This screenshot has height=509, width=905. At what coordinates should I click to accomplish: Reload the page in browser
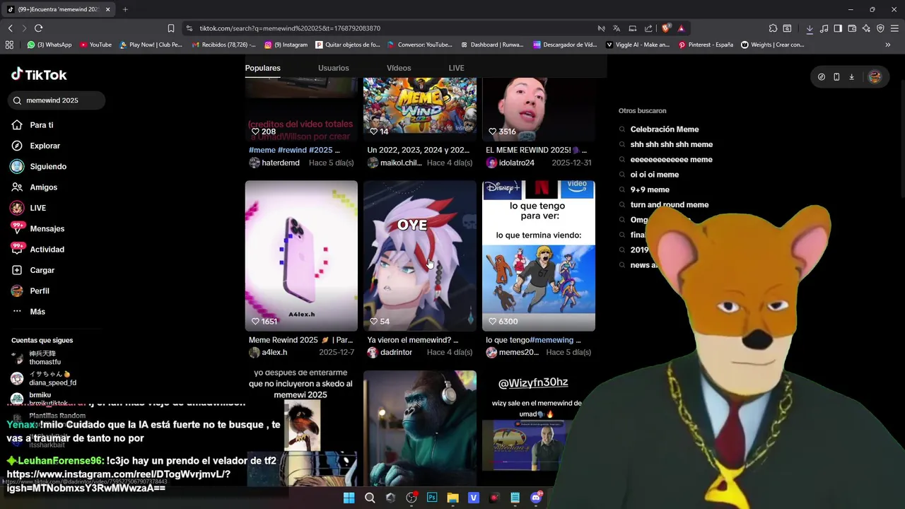[x=38, y=28]
